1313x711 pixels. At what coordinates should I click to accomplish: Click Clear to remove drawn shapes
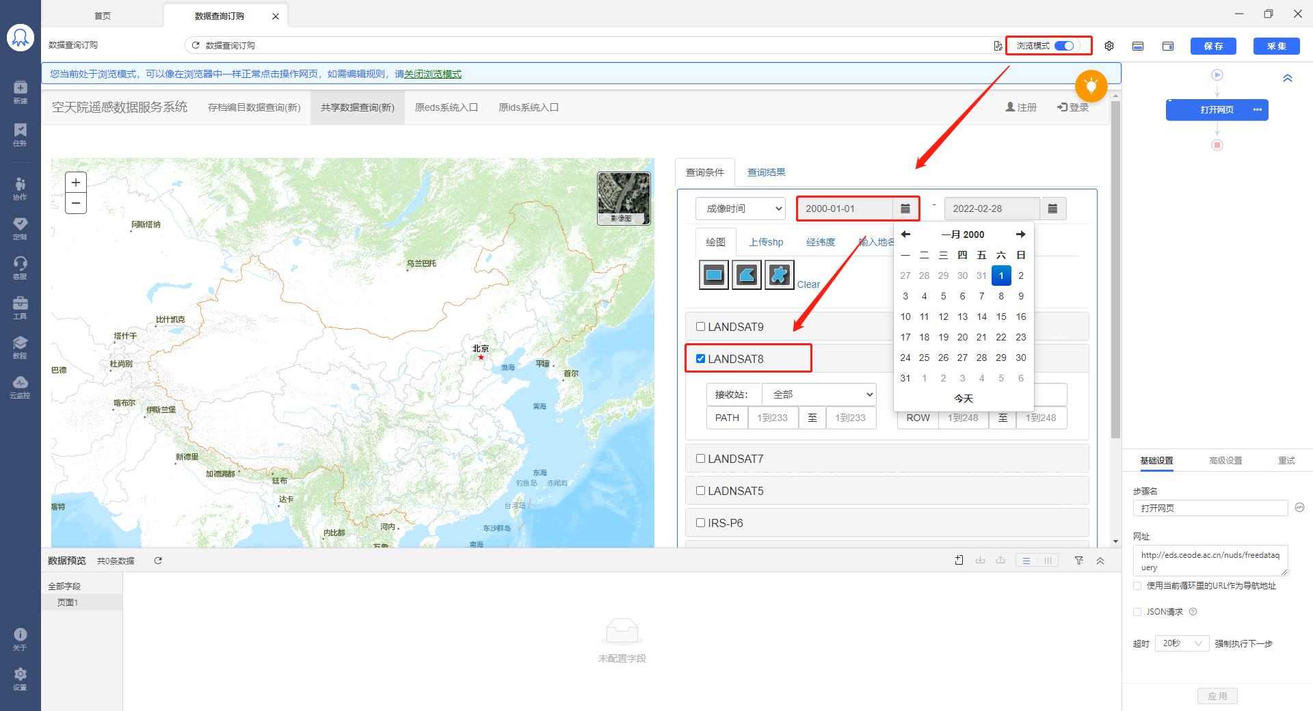click(x=808, y=284)
